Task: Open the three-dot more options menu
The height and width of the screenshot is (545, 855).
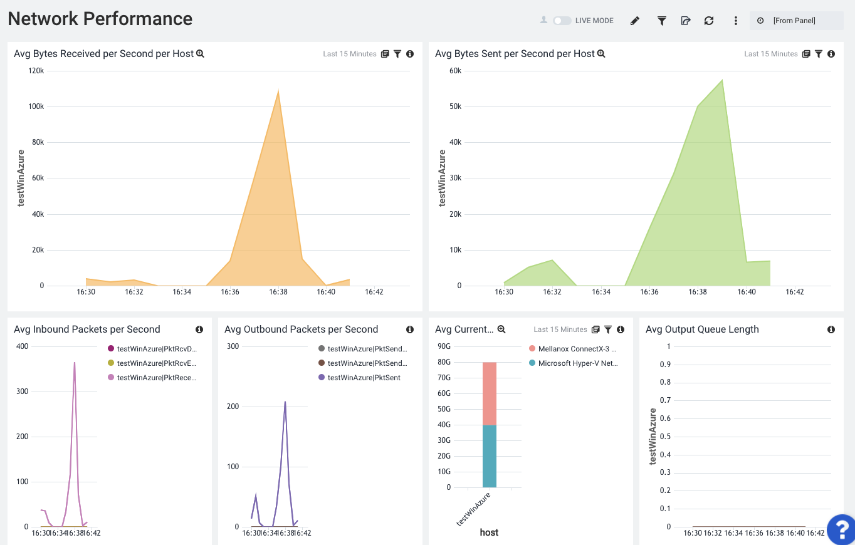Action: coord(736,21)
